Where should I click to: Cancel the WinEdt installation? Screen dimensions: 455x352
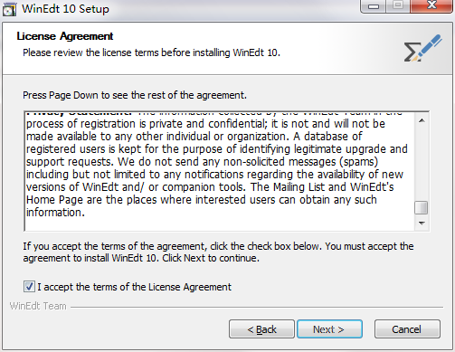coord(407,329)
